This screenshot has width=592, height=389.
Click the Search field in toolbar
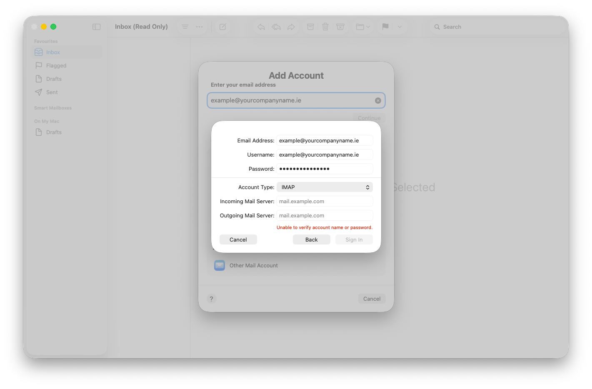pyautogui.click(x=496, y=27)
